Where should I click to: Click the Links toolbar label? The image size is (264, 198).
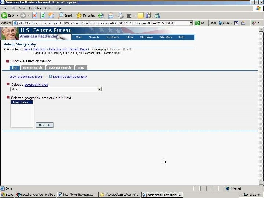tap(213, 23)
